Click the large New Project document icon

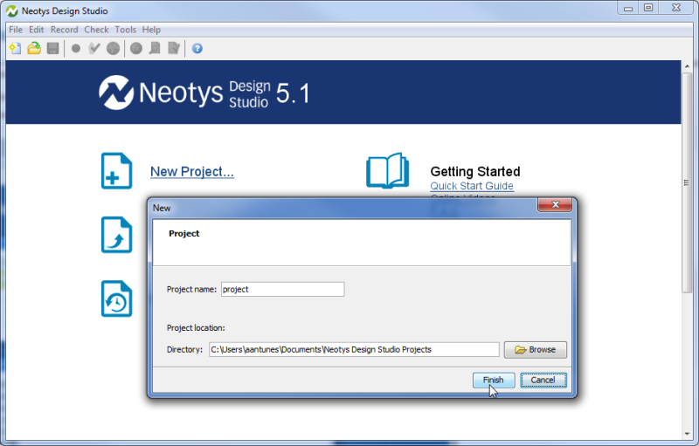[116, 171]
